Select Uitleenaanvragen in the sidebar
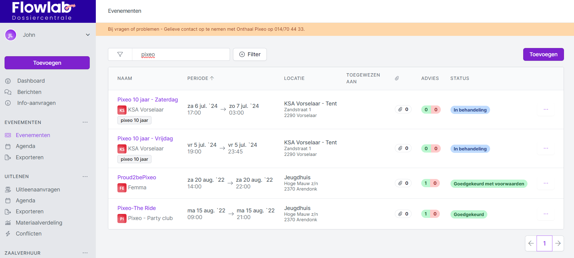Viewport: 574px width, 258px height. tap(38, 190)
